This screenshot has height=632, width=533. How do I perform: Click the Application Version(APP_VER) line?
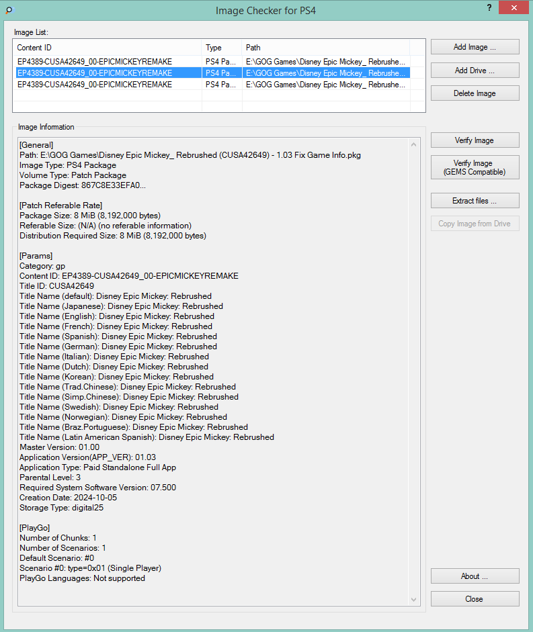88,457
